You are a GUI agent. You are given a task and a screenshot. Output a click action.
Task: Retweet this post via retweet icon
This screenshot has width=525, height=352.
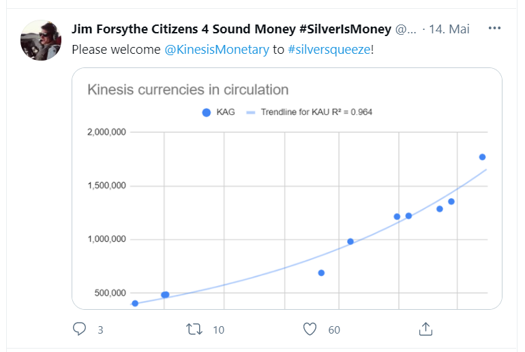(x=194, y=330)
